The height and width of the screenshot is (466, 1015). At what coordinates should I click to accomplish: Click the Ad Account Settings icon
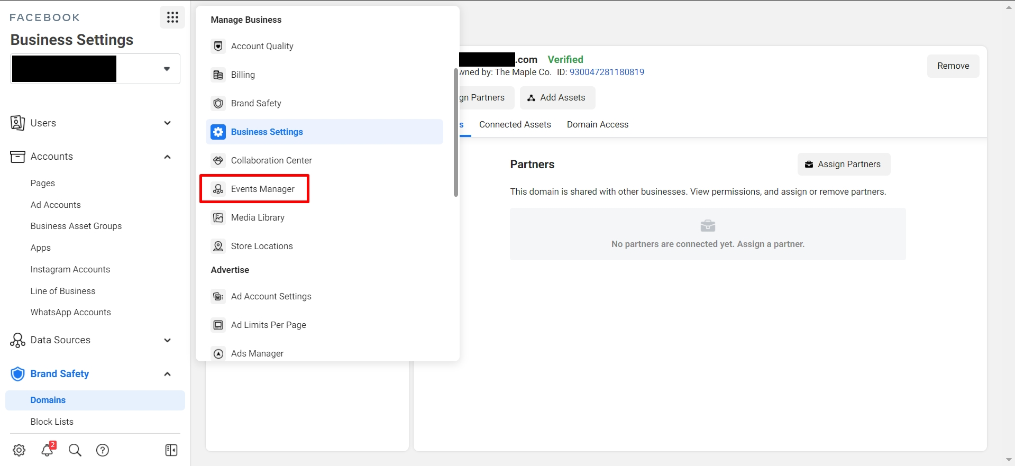218,296
